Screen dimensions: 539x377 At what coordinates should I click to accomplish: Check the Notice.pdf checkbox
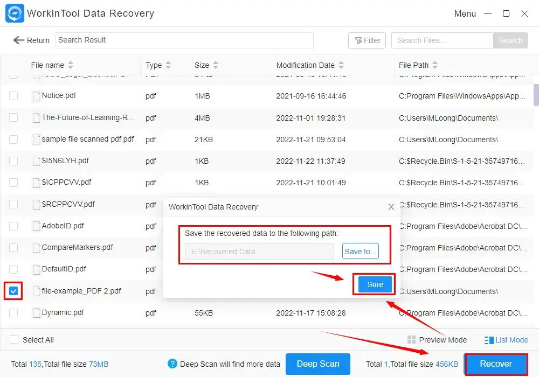tap(13, 96)
